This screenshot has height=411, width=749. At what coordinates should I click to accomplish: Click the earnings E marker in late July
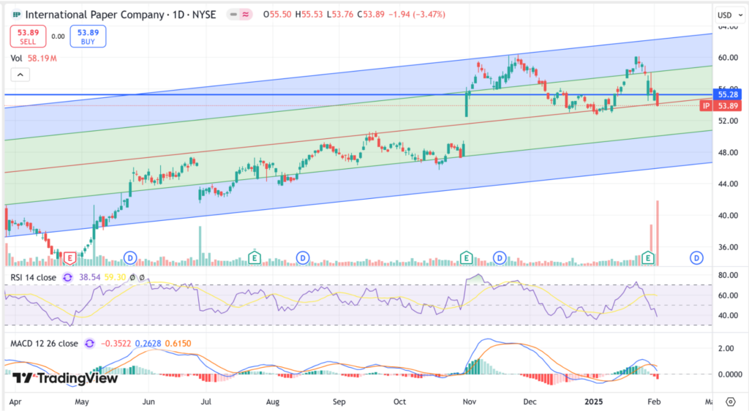[x=255, y=257]
